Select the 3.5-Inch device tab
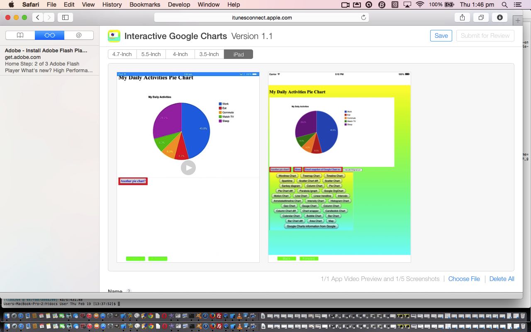This screenshot has width=531, height=332. click(209, 54)
